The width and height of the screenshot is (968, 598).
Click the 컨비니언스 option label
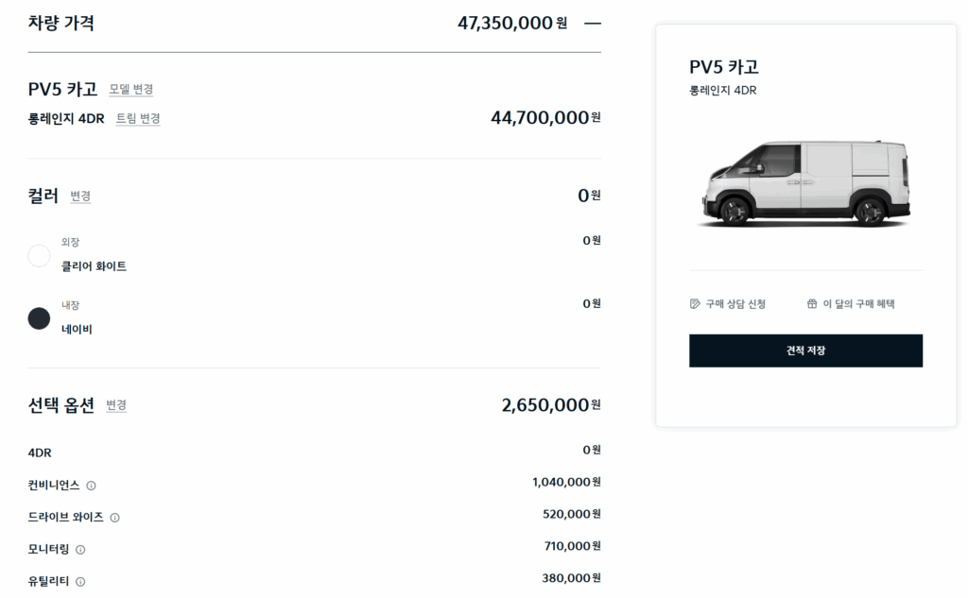point(54,486)
